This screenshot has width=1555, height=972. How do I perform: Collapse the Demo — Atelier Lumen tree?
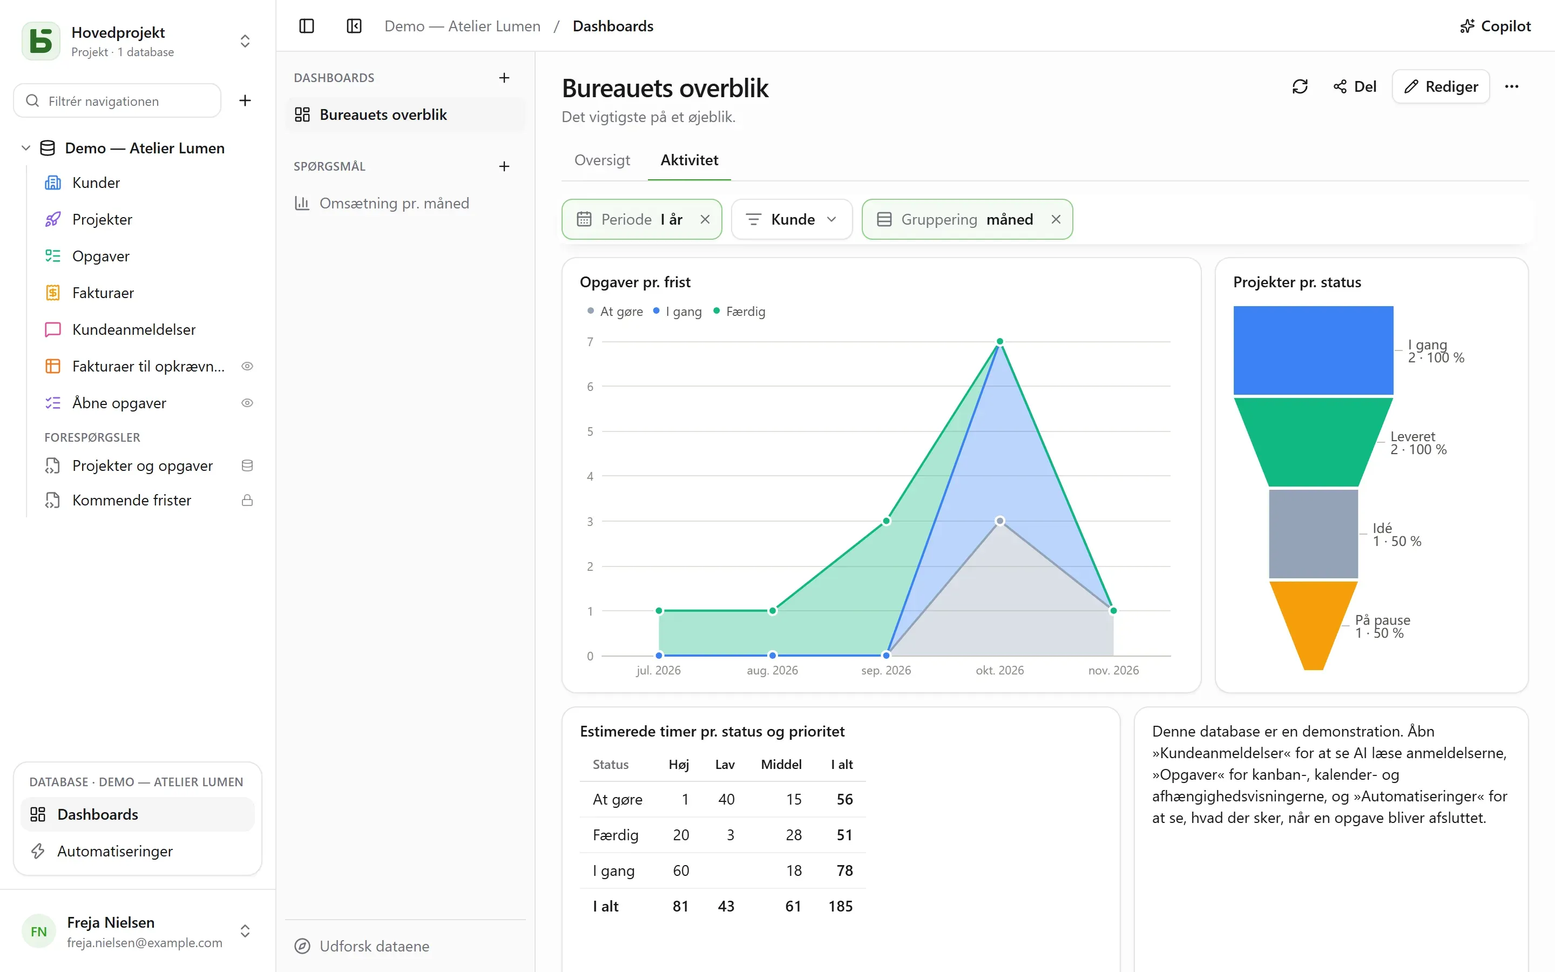pos(26,148)
